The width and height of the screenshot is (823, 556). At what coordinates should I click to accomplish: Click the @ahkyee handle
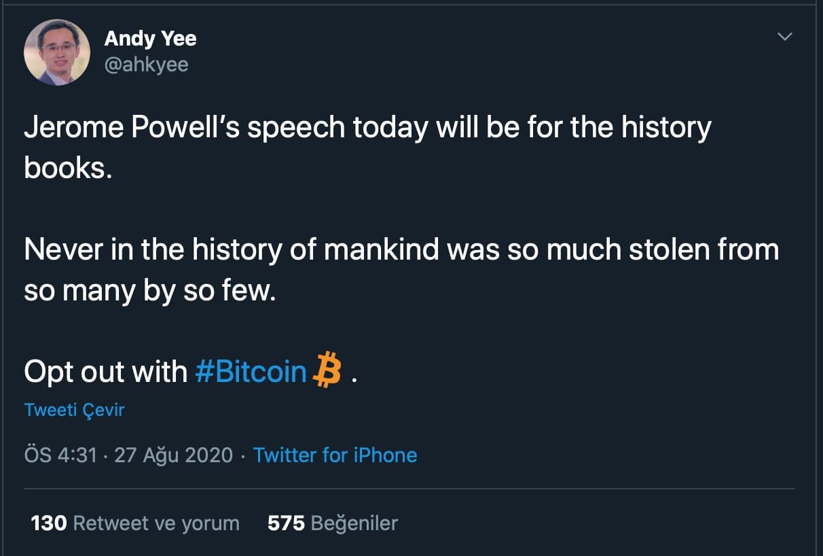146,64
